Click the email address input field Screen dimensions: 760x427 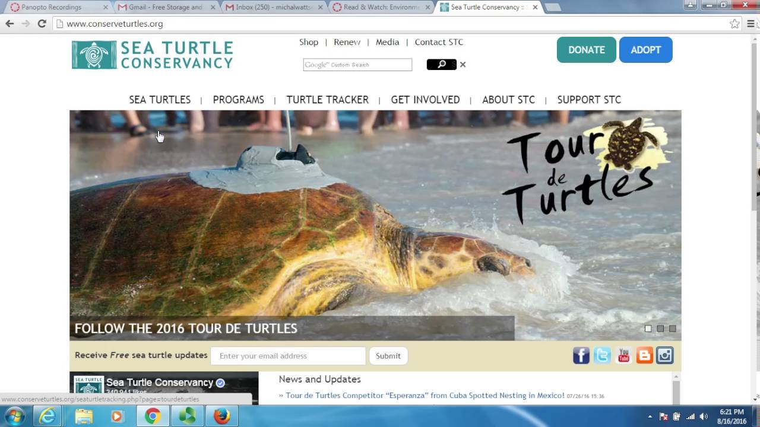(288, 356)
